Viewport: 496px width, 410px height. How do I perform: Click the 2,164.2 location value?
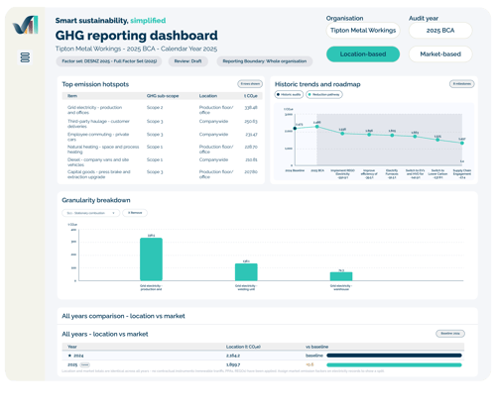pos(233,356)
